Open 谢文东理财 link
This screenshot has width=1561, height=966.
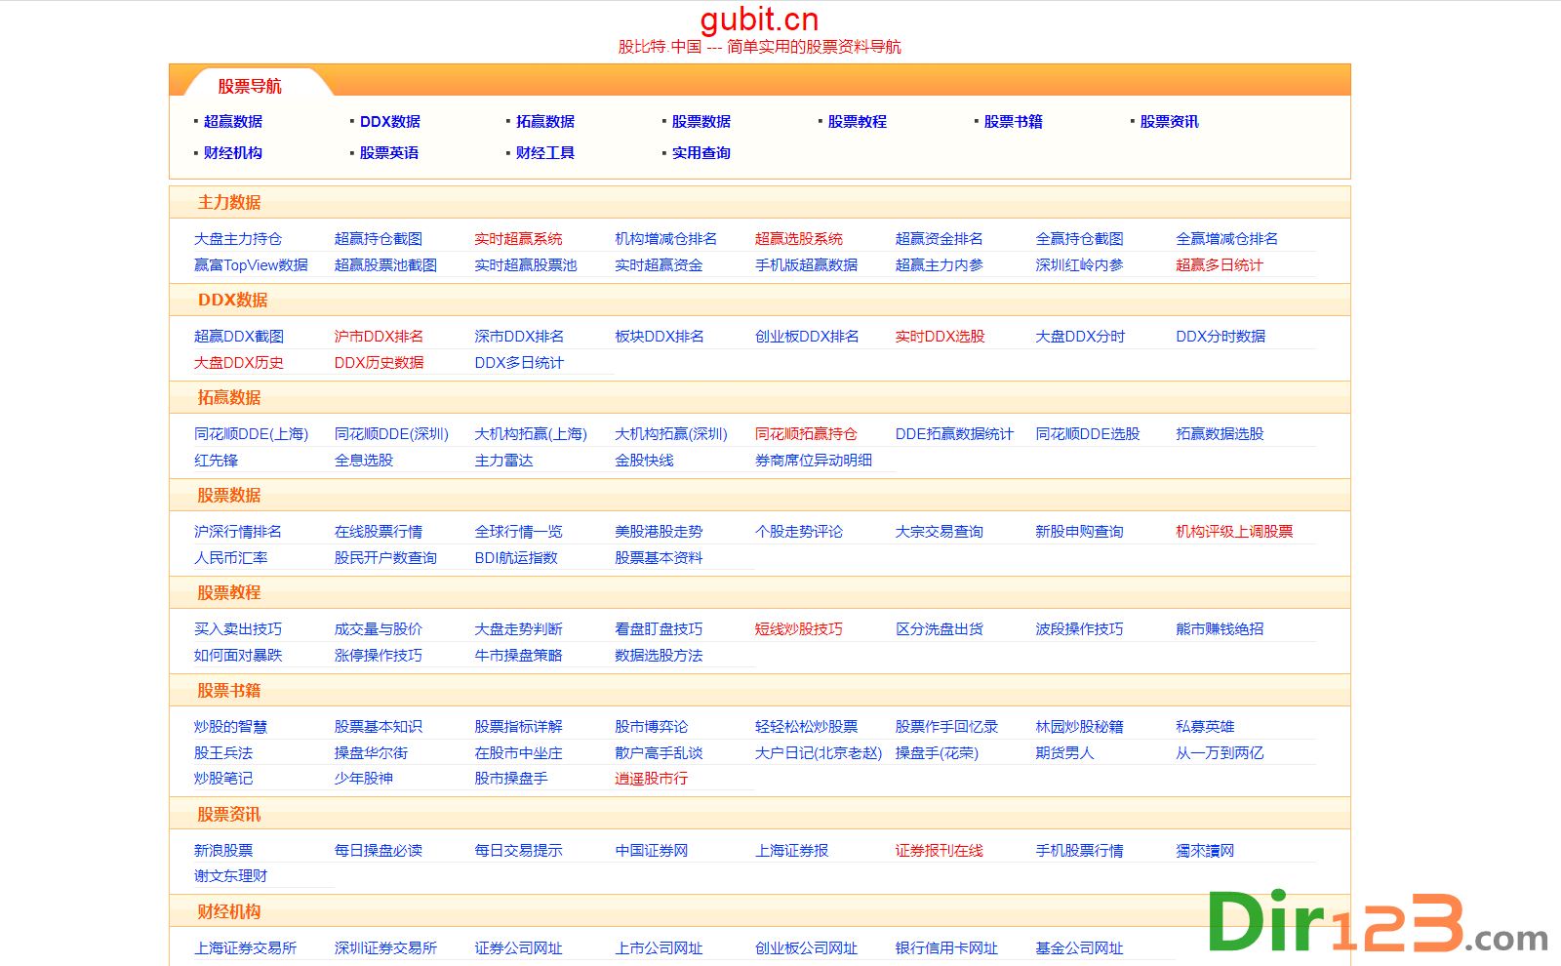click(x=230, y=876)
